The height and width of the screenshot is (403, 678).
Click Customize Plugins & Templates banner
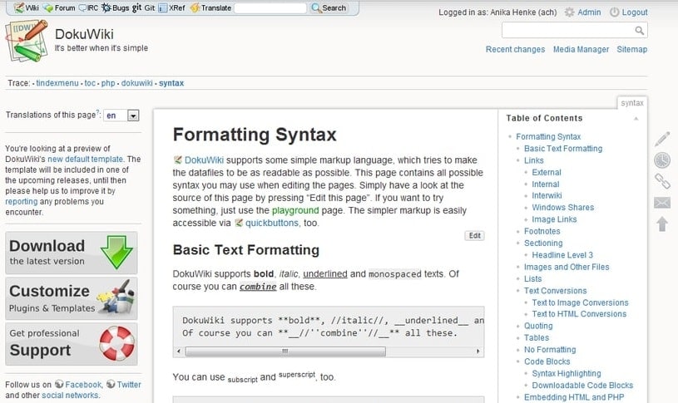72,298
